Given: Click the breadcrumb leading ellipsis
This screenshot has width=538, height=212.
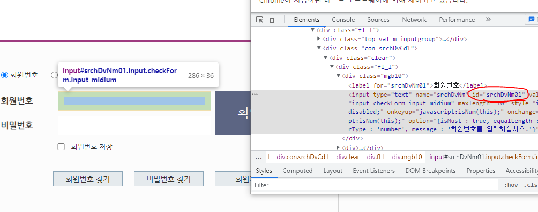Looking at the screenshot, I should point(259,157).
